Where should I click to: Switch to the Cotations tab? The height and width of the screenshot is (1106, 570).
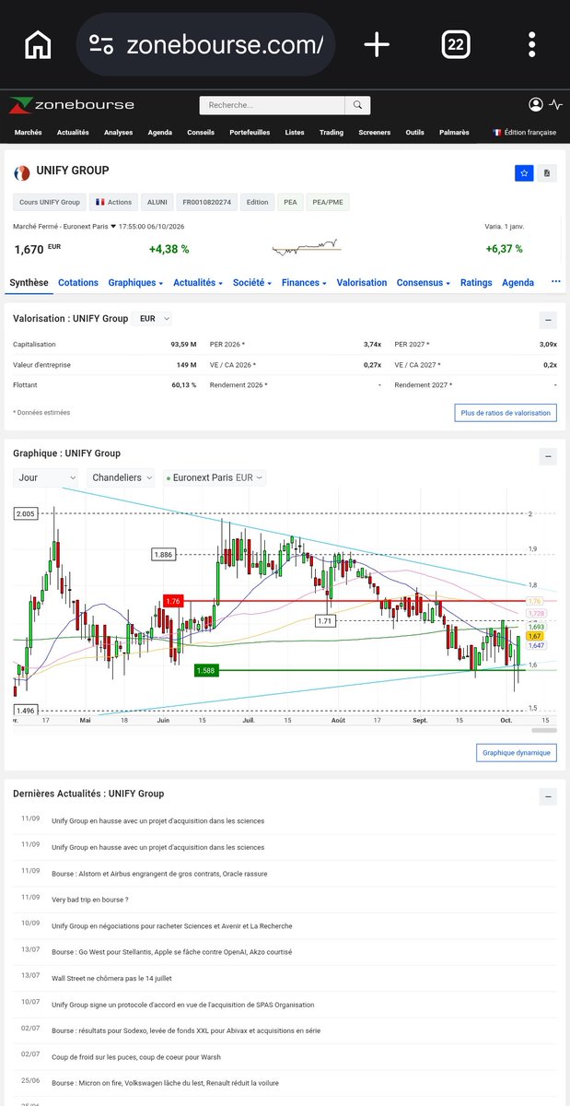point(78,283)
